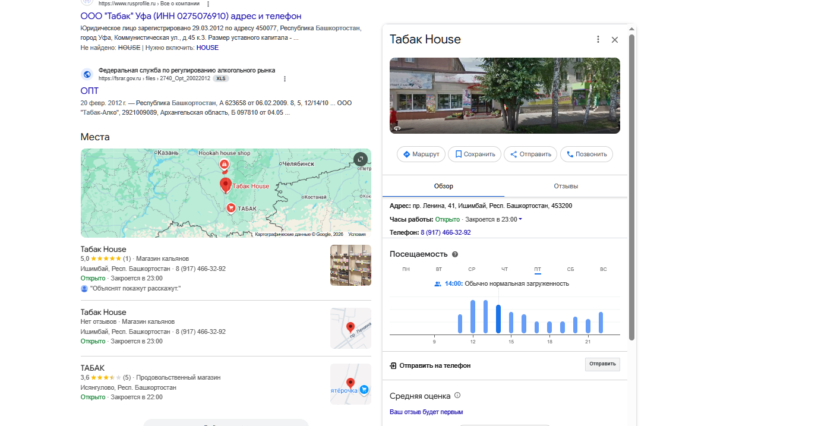Screen dimensions: 815x426
Task: Expand working hours dropdown arrow
Action: pyautogui.click(x=520, y=220)
